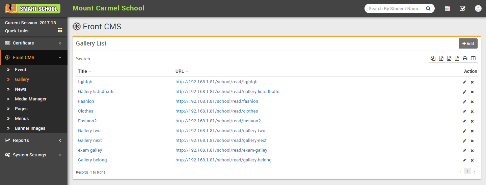Open the Quick Links grid icon
The height and width of the screenshot is (185, 486).
[60, 30]
